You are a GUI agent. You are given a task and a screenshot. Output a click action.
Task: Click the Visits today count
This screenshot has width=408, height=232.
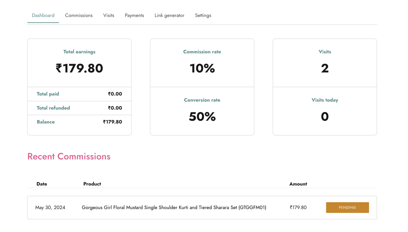(324, 116)
